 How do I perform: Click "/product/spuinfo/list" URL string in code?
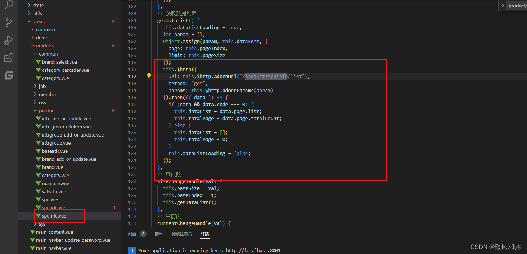coord(273,76)
